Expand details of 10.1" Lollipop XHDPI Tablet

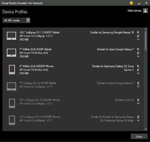tap(138, 39)
